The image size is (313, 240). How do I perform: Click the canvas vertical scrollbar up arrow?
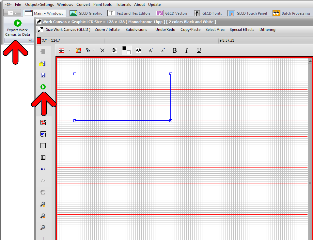click(x=310, y=61)
